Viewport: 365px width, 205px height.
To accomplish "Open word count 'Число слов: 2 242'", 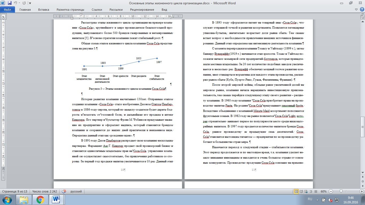I will click(45, 191).
